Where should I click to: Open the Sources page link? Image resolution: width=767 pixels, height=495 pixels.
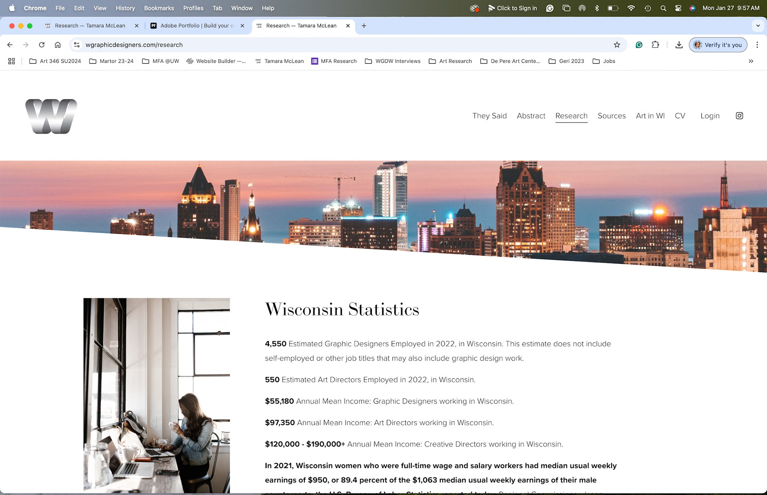(x=612, y=116)
